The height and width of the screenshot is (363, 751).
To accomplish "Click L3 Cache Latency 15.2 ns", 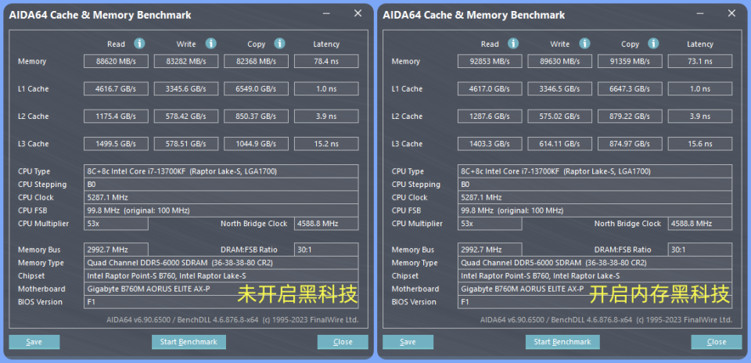I will 326,144.
